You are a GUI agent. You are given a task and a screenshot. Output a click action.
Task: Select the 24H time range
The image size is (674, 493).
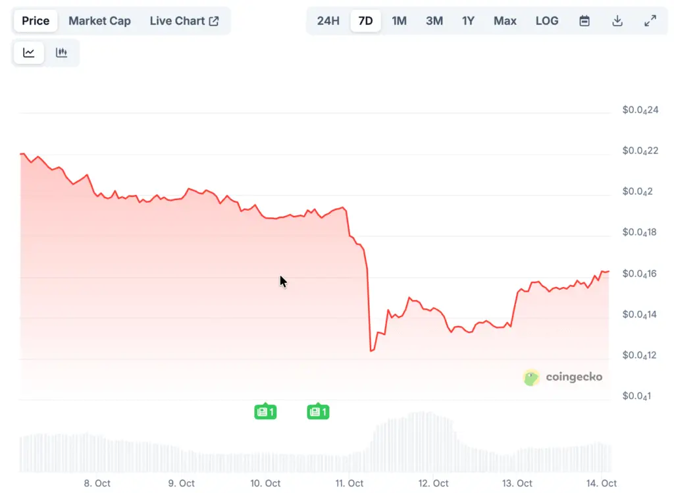pos(328,20)
